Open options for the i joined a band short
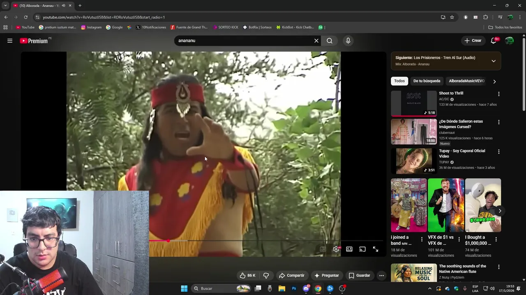Image resolution: width=526 pixels, height=295 pixels. click(x=422, y=239)
